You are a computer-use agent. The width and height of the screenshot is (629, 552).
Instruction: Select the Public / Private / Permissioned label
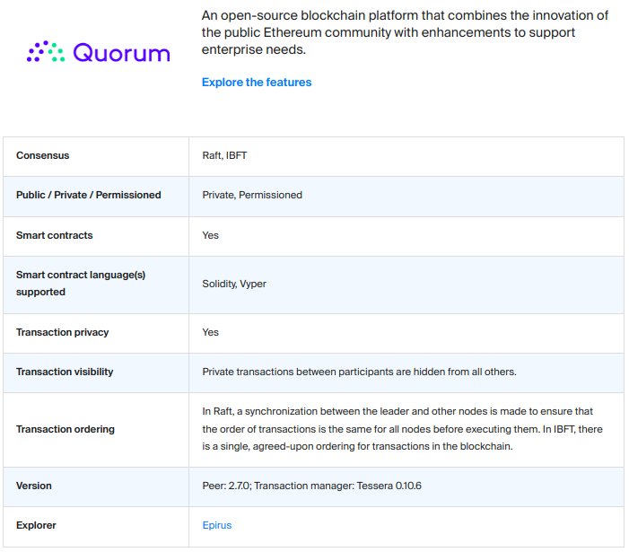(x=89, y=195)
